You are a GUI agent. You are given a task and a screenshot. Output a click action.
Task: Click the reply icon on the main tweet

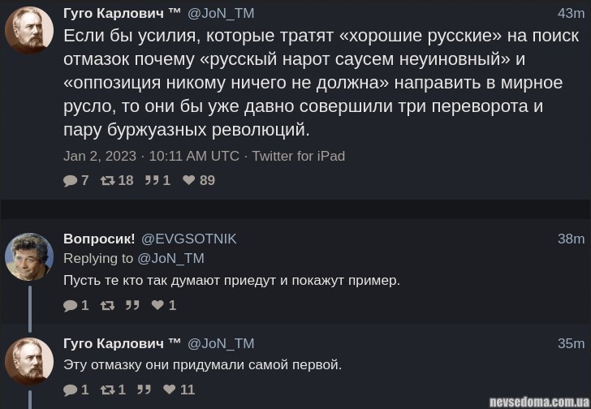[x=70, y=180]
